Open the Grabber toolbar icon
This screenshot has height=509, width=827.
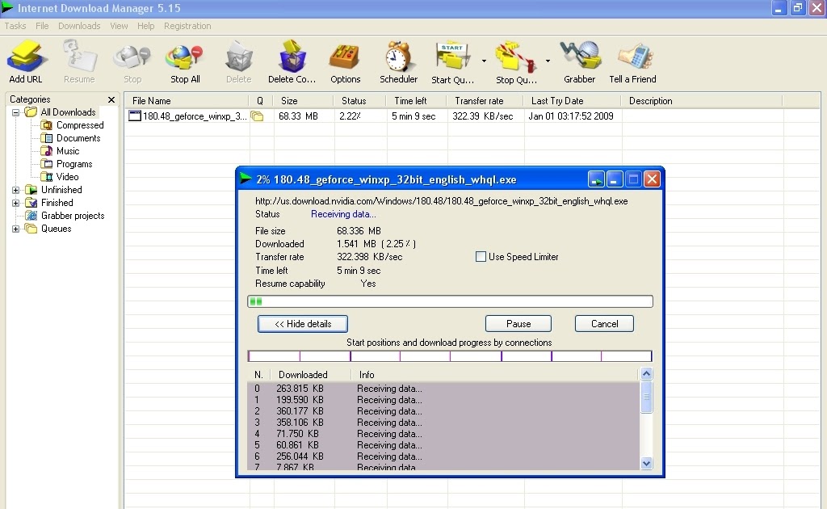click(580, 56)
